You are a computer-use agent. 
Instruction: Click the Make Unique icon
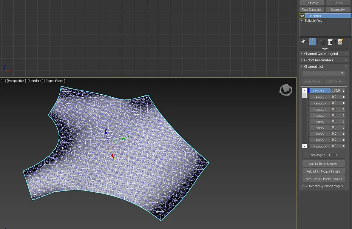coord(322,42)
